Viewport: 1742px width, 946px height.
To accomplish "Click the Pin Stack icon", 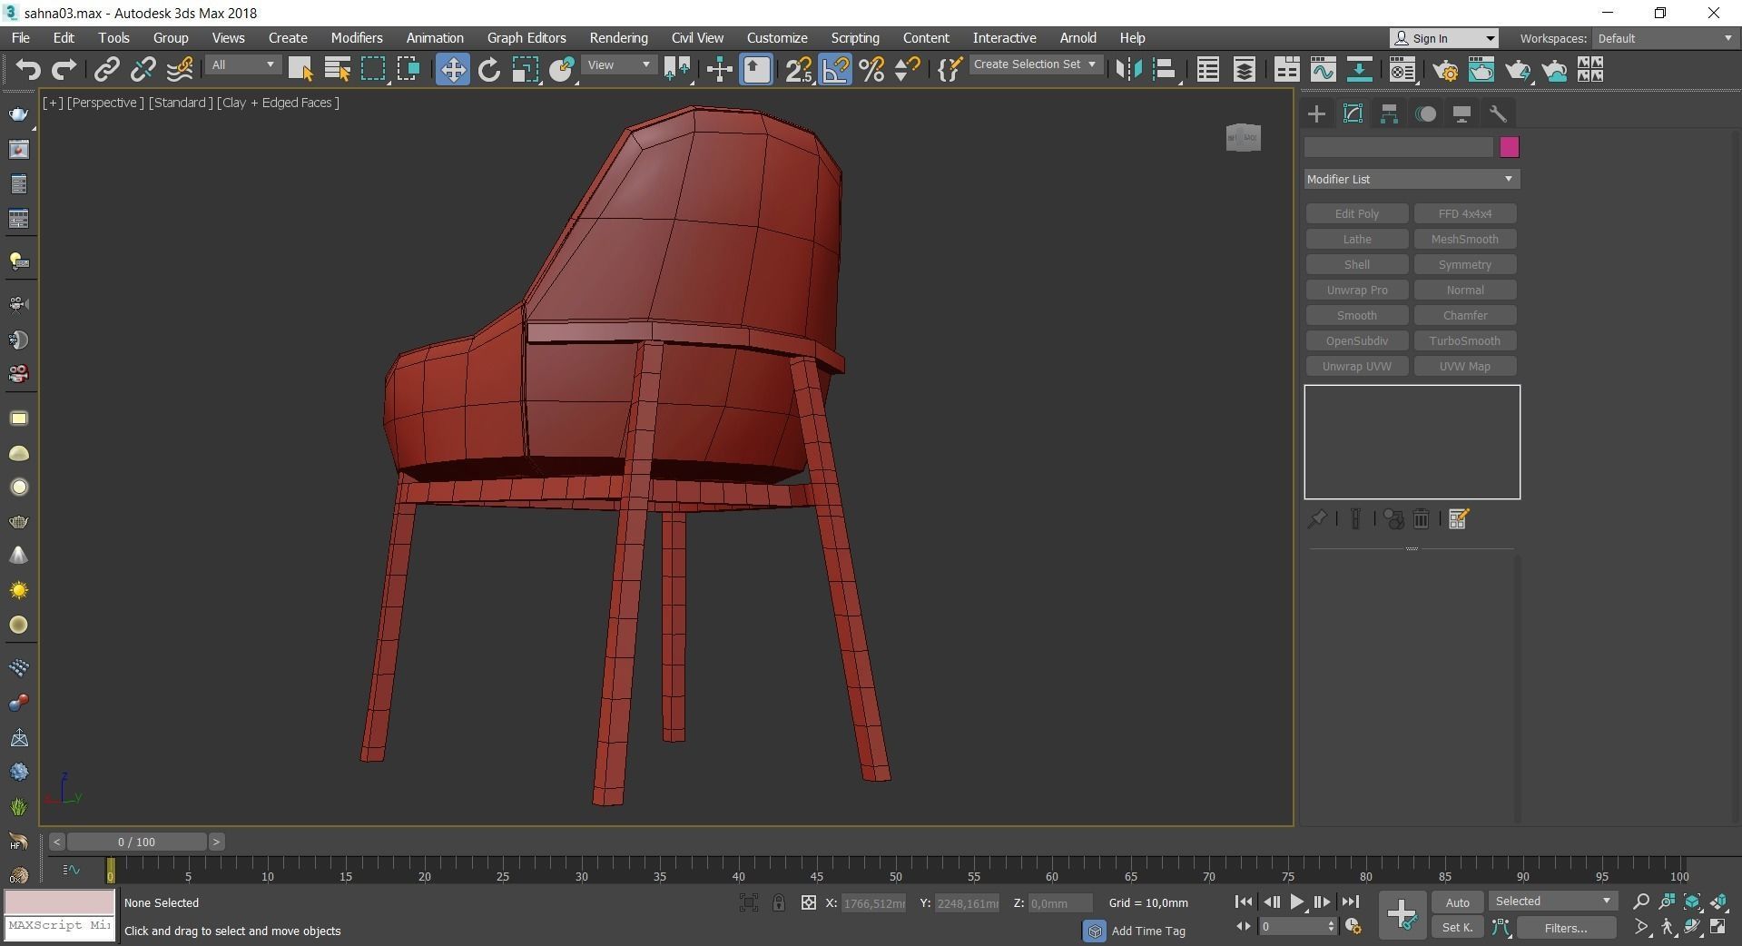I will tap(1316, 518).
